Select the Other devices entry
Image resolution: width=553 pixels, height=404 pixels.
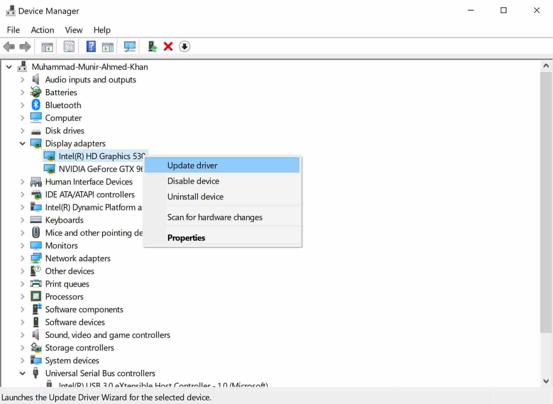click(70, 271)
